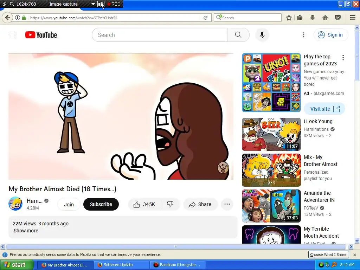Screen dimensions: 360x270
Task: Go to YouTube home via the logo
Action: tap(41, 35)
